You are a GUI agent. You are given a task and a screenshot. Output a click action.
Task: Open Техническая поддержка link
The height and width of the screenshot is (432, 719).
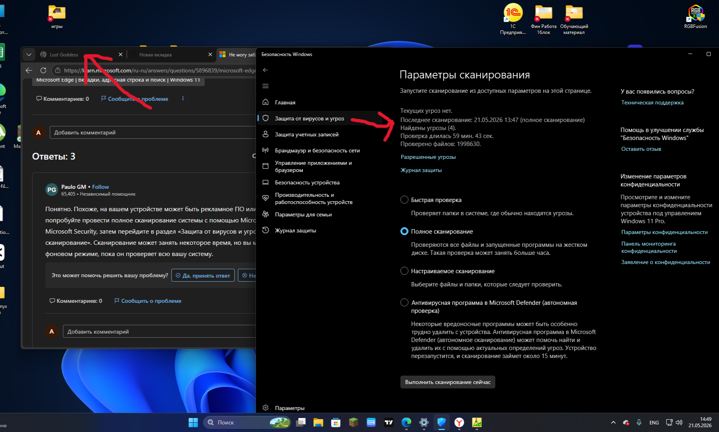click(652, 102)
